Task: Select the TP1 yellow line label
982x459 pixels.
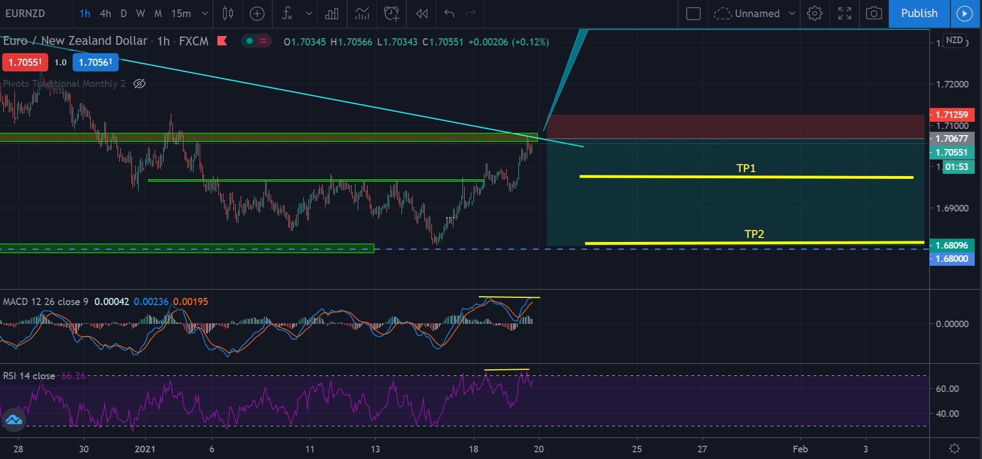Action: click(746, 168)
